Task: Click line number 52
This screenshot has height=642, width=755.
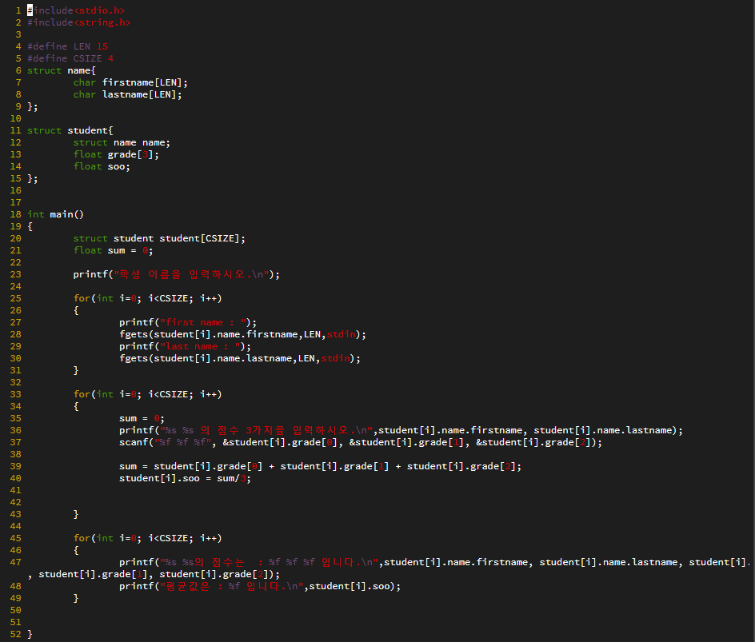Action: pos(15,634)
